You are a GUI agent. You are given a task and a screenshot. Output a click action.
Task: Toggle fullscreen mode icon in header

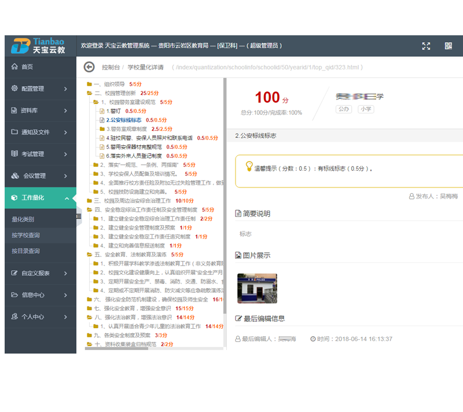[x=426, y=46]
